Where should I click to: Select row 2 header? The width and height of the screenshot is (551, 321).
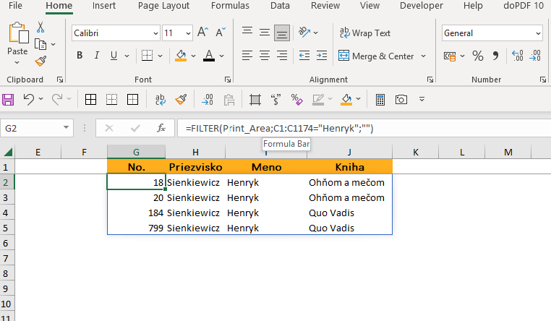point(7,182)
